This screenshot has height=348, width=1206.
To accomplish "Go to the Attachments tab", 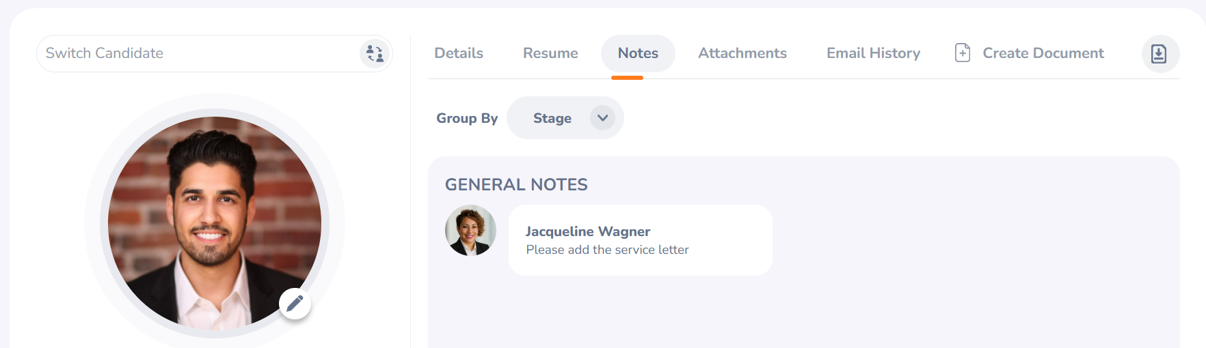I will [742, 53].
